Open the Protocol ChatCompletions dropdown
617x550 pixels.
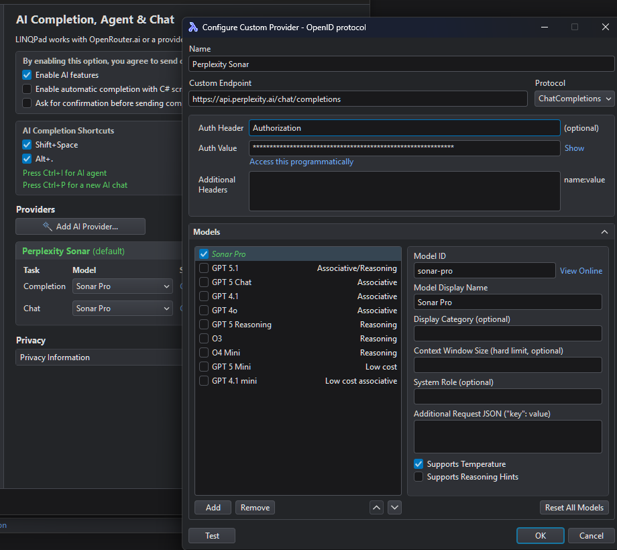coord(574,99)
